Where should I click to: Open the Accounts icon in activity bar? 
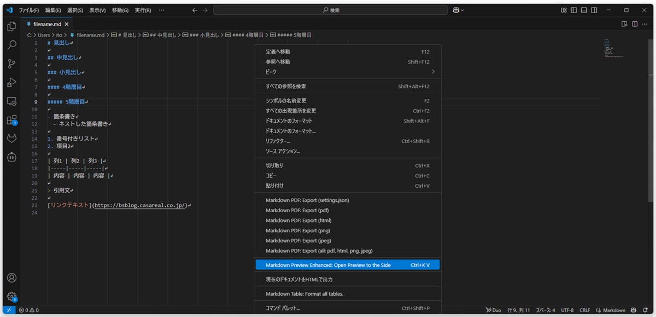click(x=11, y=278)
